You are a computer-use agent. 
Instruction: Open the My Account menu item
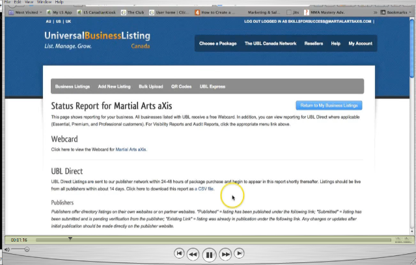point(360,44)
